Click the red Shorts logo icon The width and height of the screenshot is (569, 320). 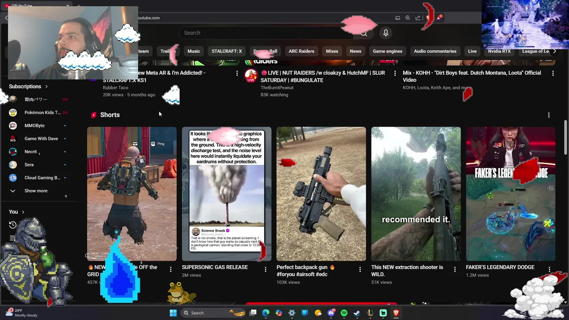coord(93,115)
